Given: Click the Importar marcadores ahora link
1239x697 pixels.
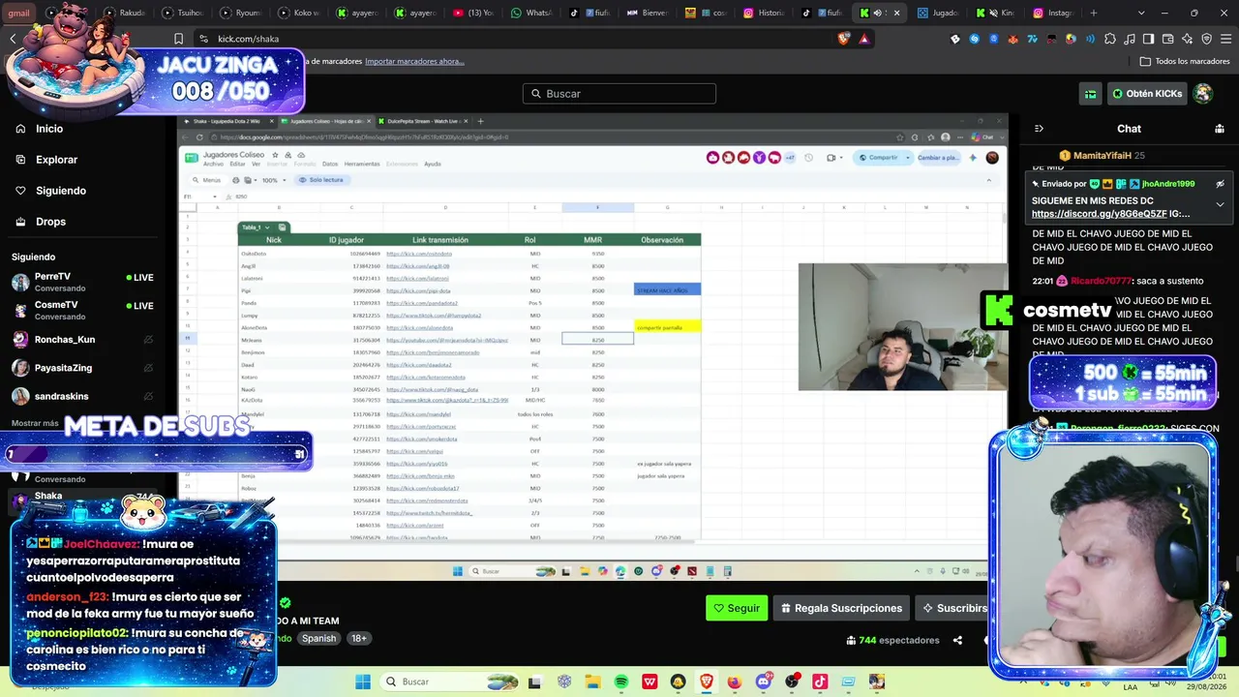Looking at the screenshot, I should [414, 61].
